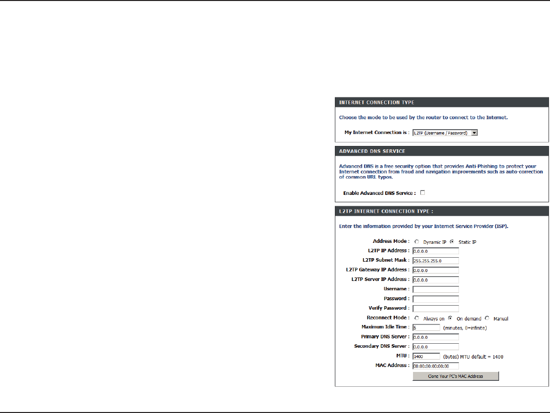Click the INTERNET CONNECTION TYPE header
Image resolution: width=550 pixels, height=413 pixels.
(442, 102)
